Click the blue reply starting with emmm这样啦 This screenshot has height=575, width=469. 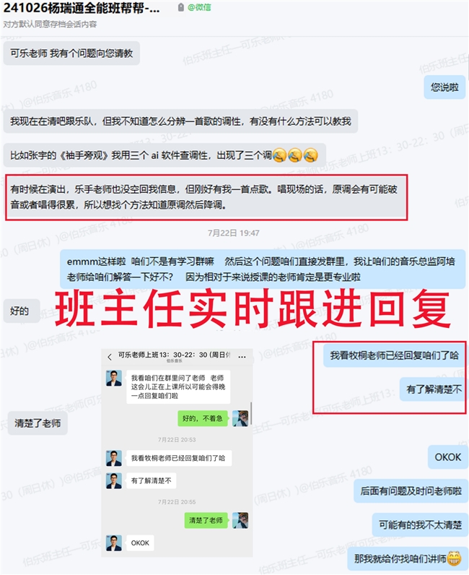263,269
